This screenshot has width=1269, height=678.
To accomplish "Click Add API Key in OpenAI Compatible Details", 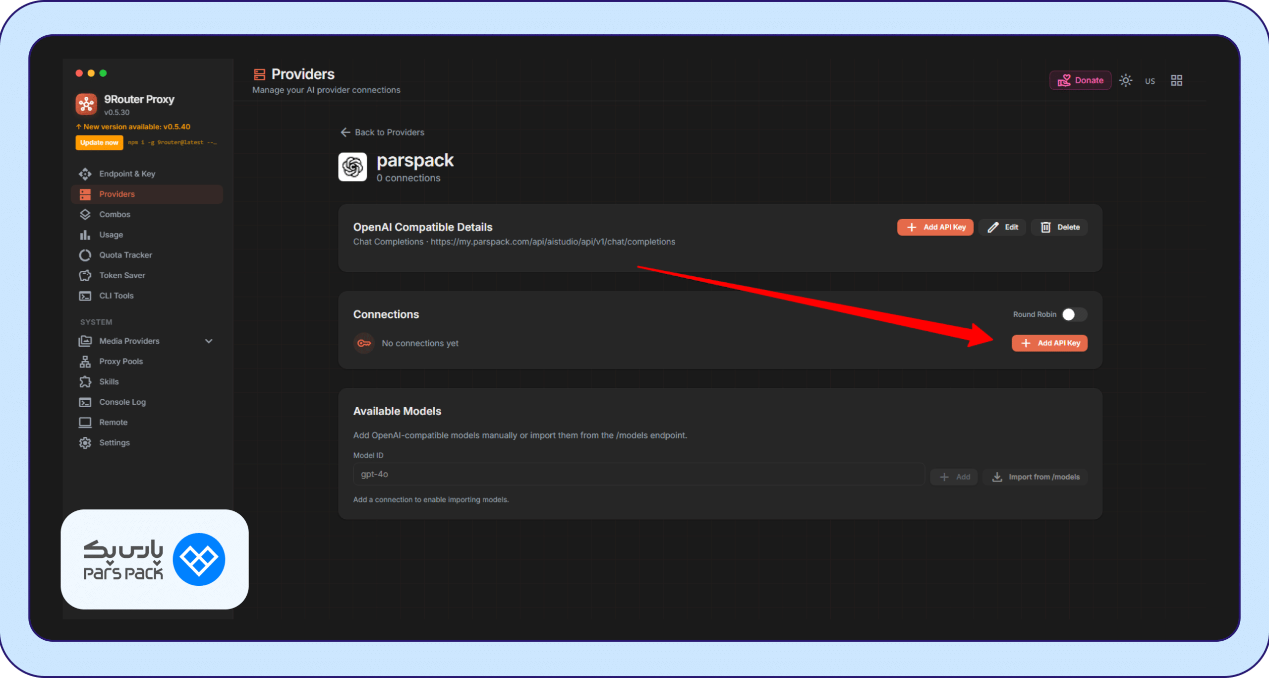I will (935, 227).
